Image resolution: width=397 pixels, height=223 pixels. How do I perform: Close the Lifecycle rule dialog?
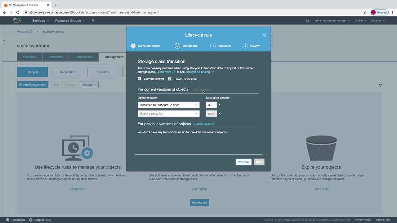click(264, 35)
